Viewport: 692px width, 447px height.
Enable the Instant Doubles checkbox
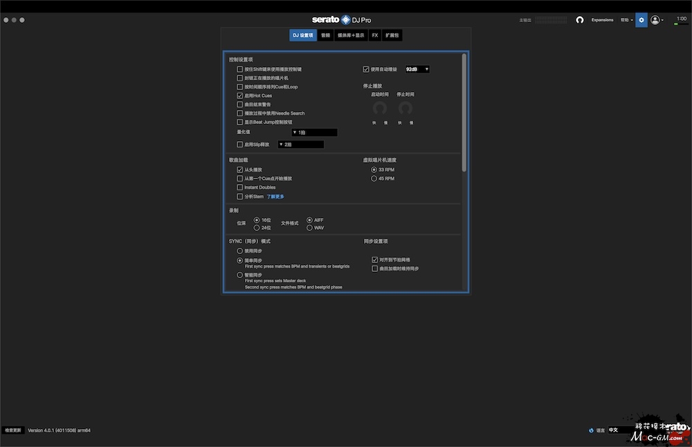coord(240,188)
